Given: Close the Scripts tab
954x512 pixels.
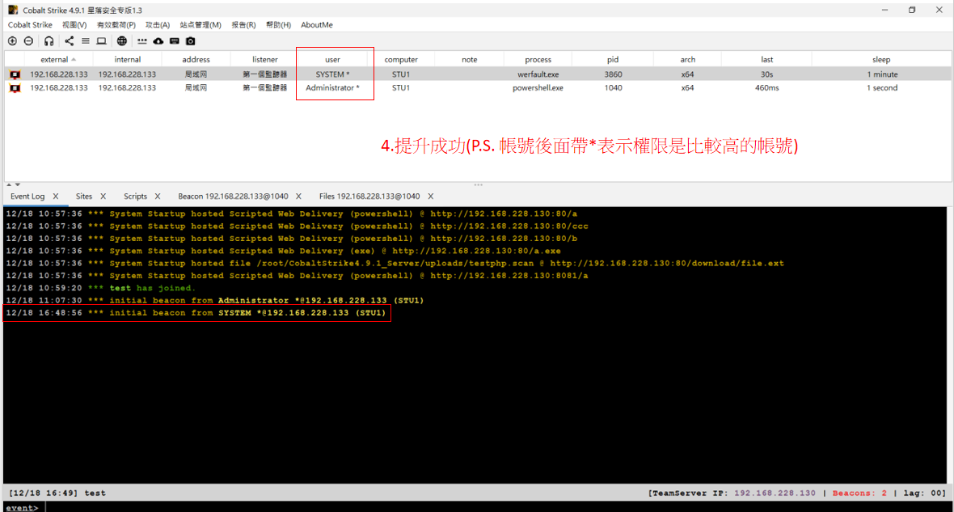Looking at the screenshot, I should (x=158, y=196).
